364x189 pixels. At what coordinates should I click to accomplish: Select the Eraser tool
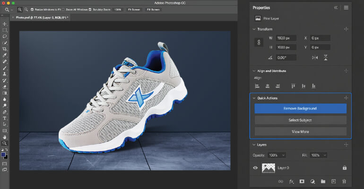click(x=4, y=87)
